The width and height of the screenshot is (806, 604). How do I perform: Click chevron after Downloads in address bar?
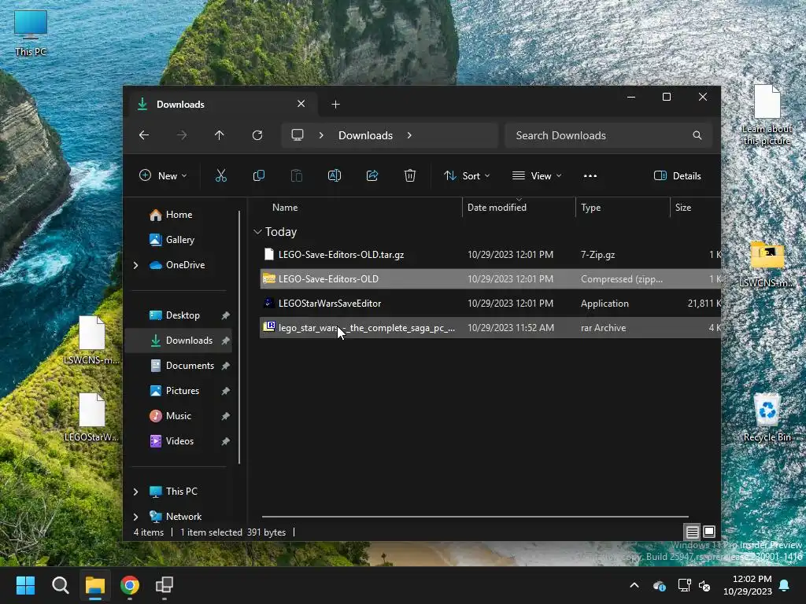tap(409, 135)
